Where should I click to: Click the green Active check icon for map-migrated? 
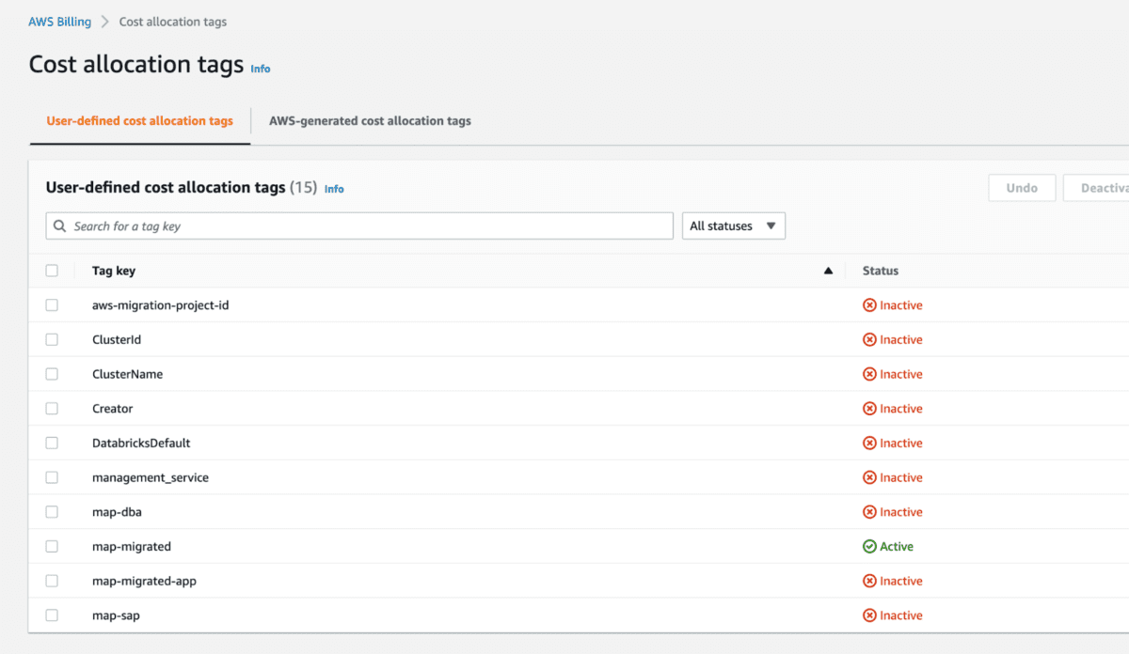click(869, 547)
